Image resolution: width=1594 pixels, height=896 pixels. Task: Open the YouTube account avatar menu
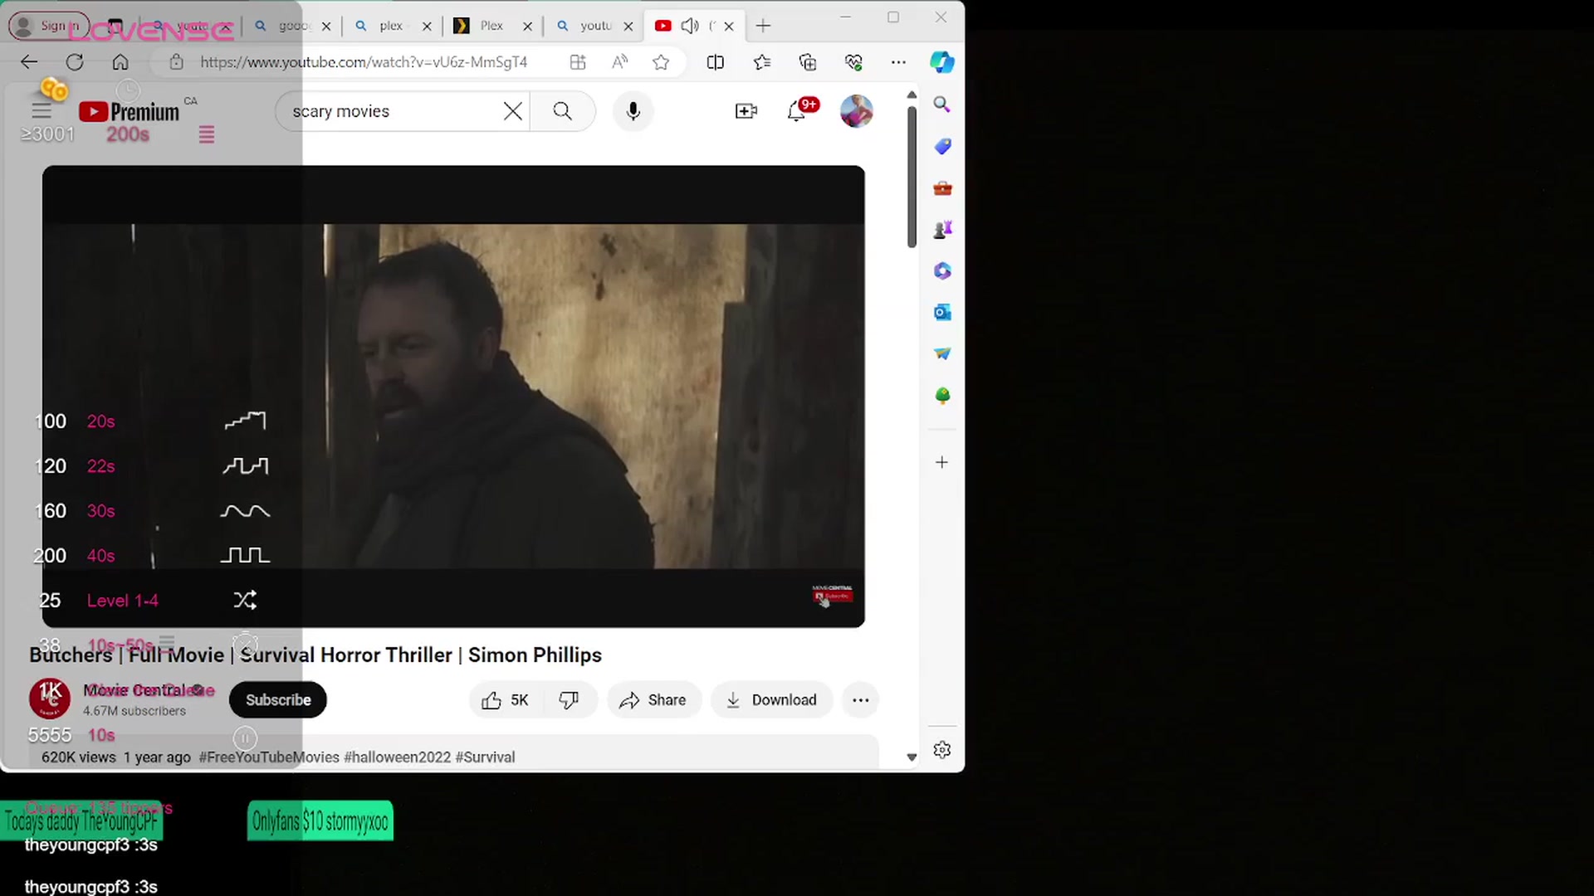[856, 111]
